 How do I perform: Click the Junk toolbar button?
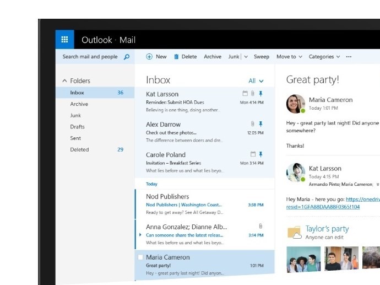click(234, 57)
